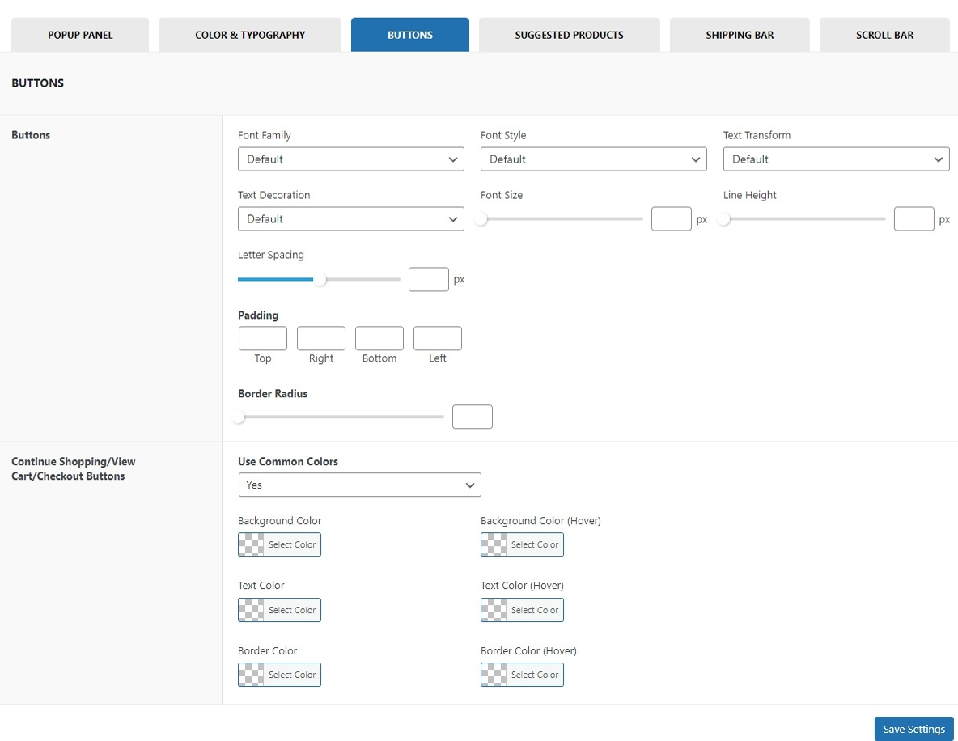Open the Color & Typography tab
This screenshot has width=958, height=741.
click(250, 35)
